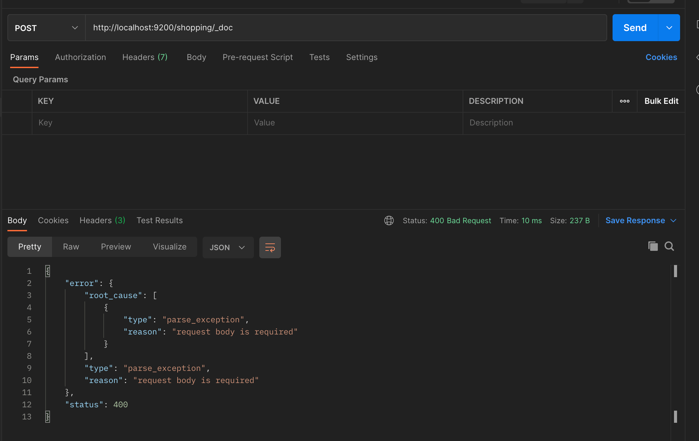The width and height of the screenshot is (699, 441).
Task: Open the HTTP method POST dropdown
Action: point(47,28)
